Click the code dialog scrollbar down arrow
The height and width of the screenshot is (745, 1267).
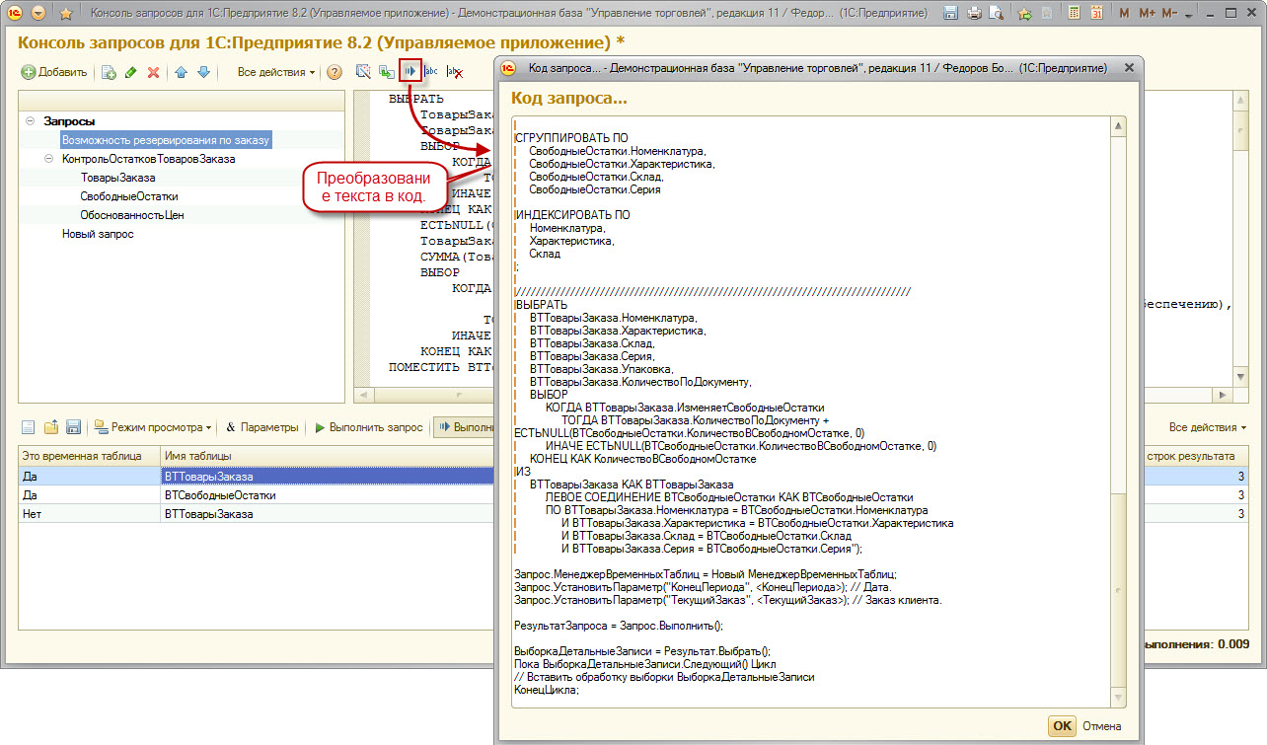pos(1119,698)
